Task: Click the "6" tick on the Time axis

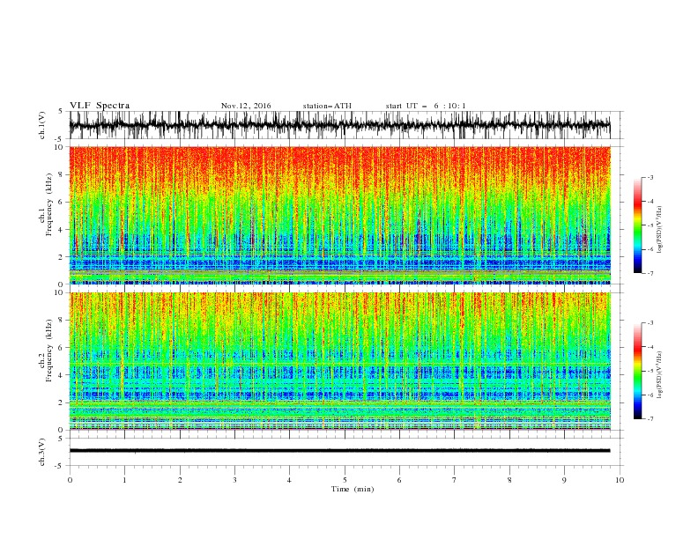Action: (399, 480)
